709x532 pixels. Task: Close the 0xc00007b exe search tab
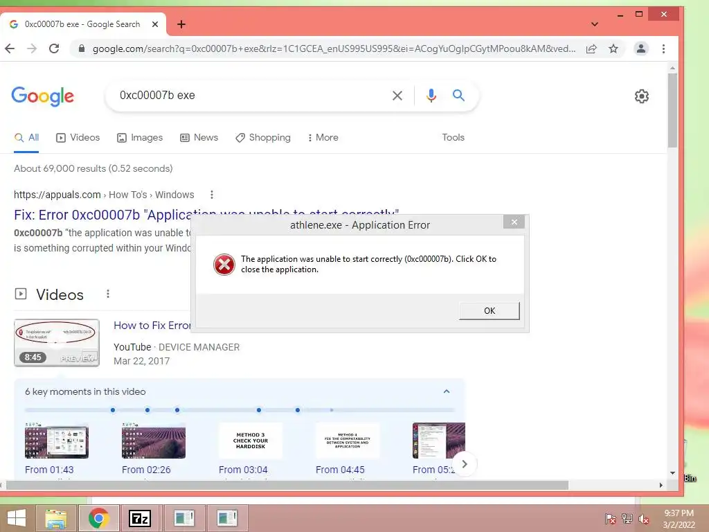[x=155, y=24]
